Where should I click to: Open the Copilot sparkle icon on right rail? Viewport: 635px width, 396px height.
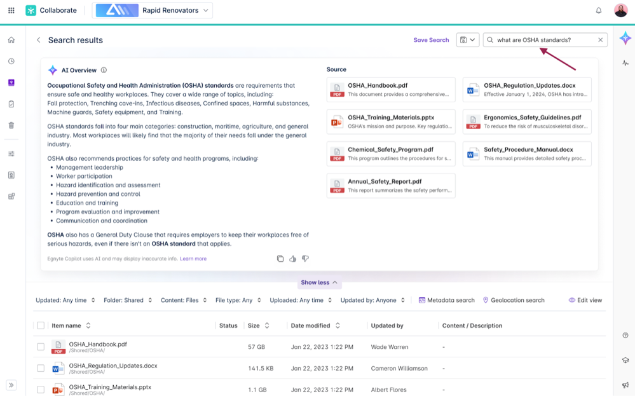coord(625,39)
